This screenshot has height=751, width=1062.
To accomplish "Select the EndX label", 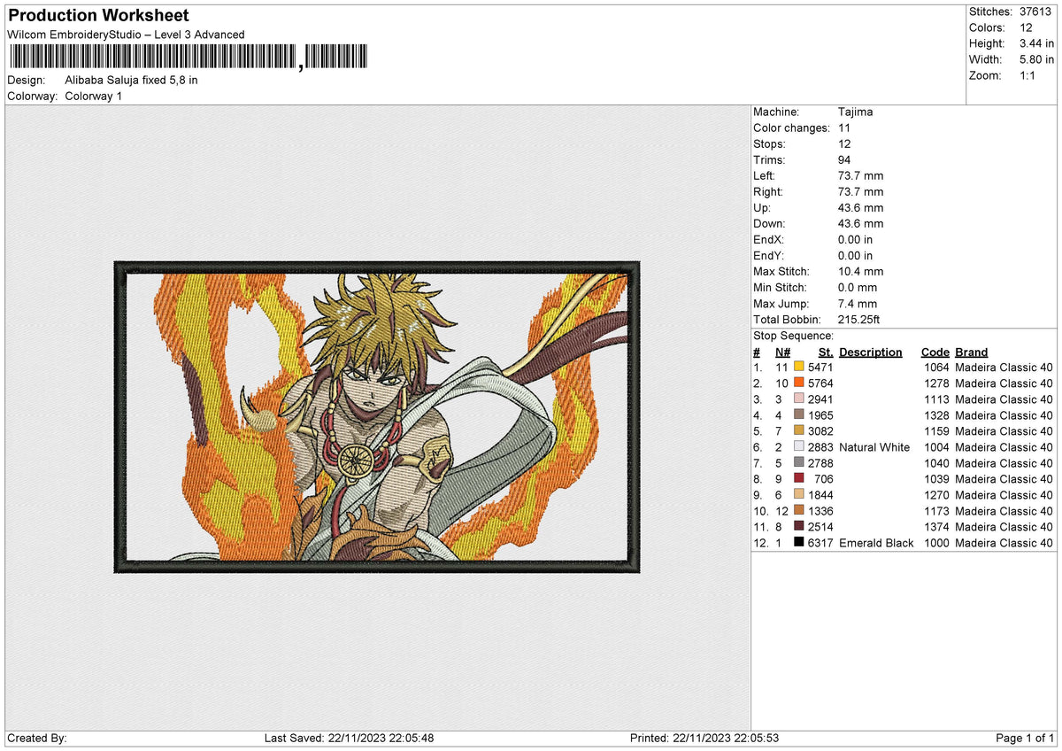I will [769, 239].
